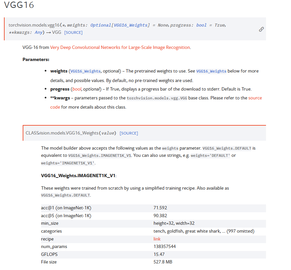
Task: Select the num_params value 138357544
Action: [166, 246]
